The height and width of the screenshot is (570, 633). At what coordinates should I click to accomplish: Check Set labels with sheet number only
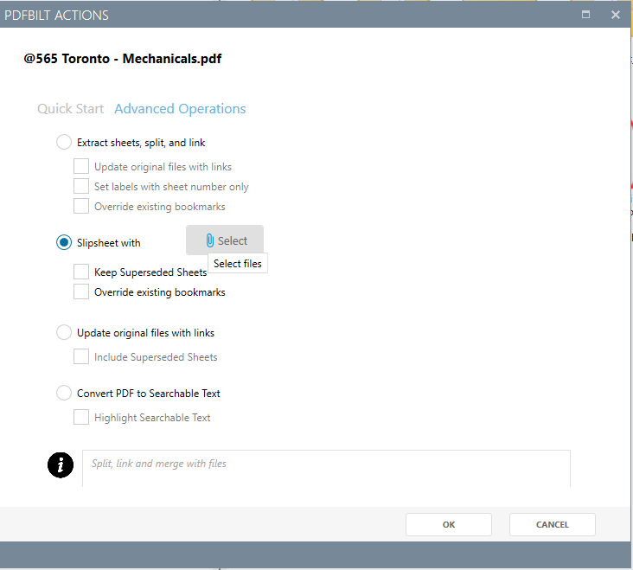point(81,186)
